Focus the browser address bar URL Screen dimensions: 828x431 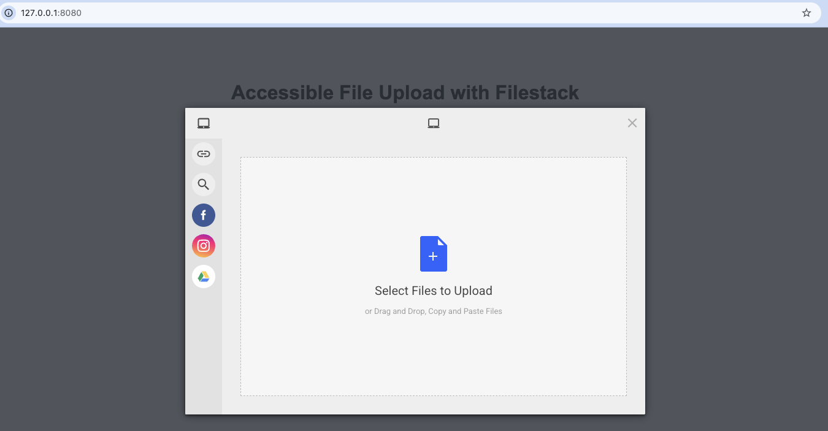[368, 13]
